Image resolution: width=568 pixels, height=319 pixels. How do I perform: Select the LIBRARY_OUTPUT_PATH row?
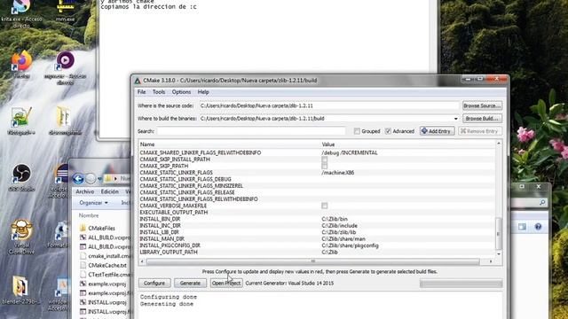317,252
